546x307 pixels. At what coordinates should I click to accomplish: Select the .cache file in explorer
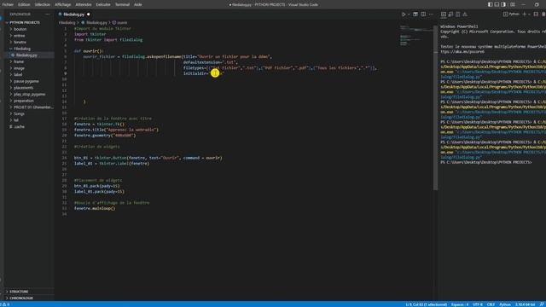19,127
